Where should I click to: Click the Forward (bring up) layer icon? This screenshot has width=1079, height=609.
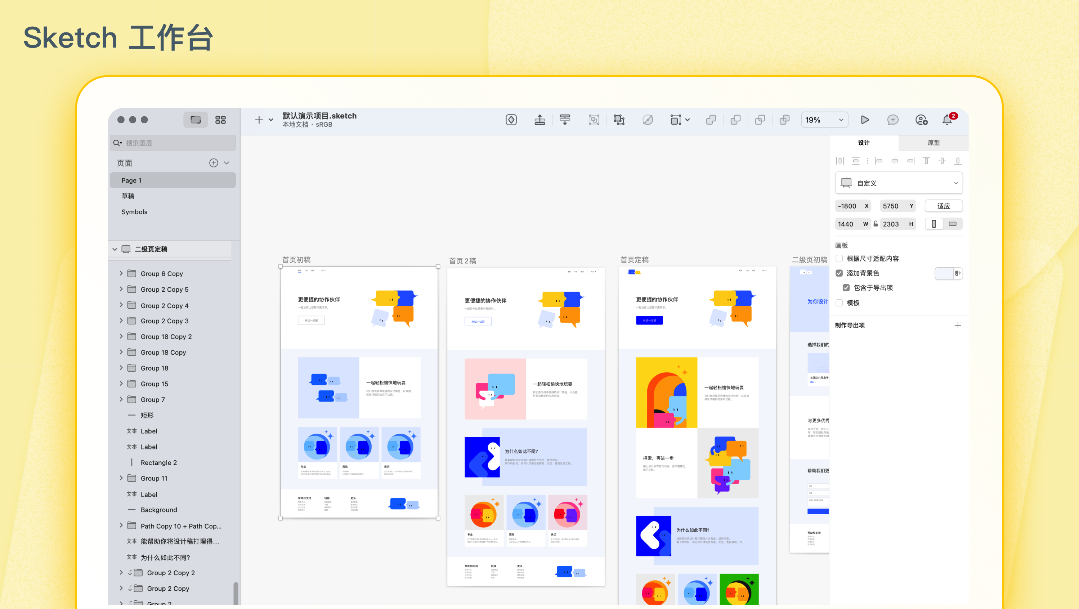(539, 120)
